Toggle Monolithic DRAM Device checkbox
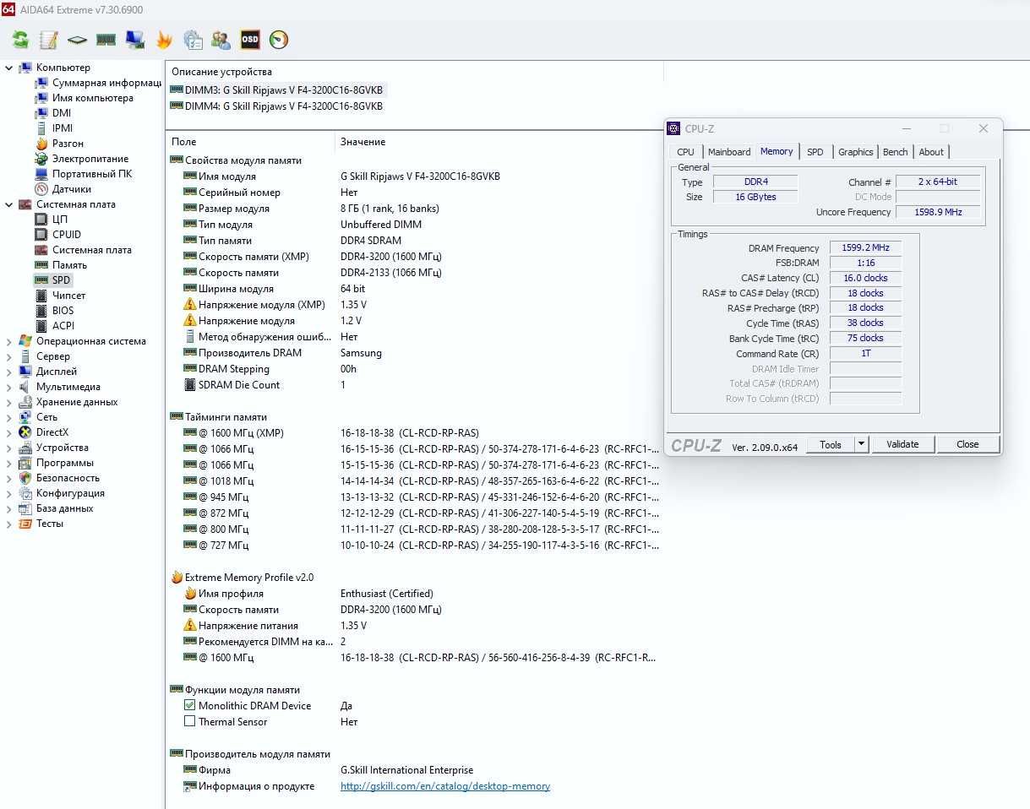 coord(189,706)
